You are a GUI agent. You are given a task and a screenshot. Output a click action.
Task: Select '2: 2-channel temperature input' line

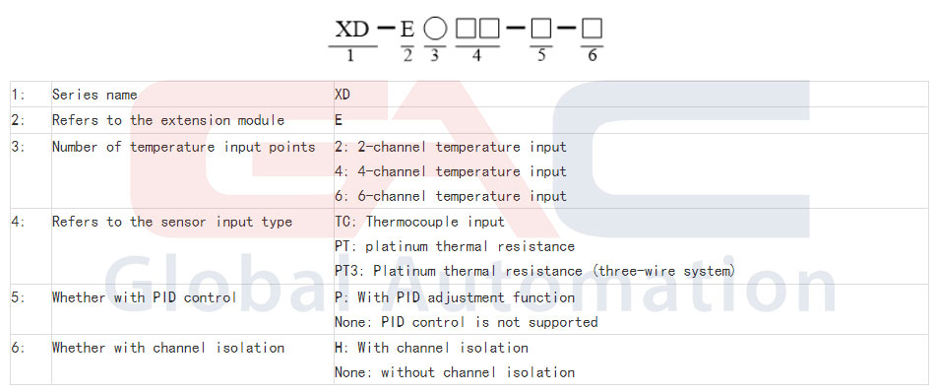[451, 147]
